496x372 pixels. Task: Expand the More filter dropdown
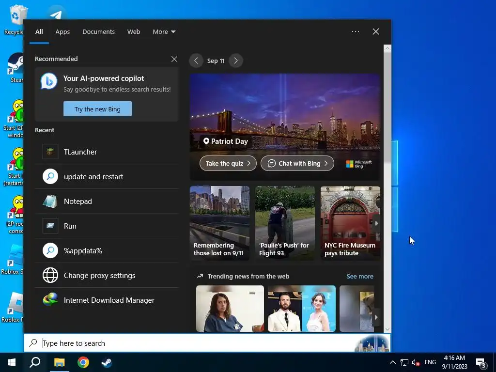164,31
